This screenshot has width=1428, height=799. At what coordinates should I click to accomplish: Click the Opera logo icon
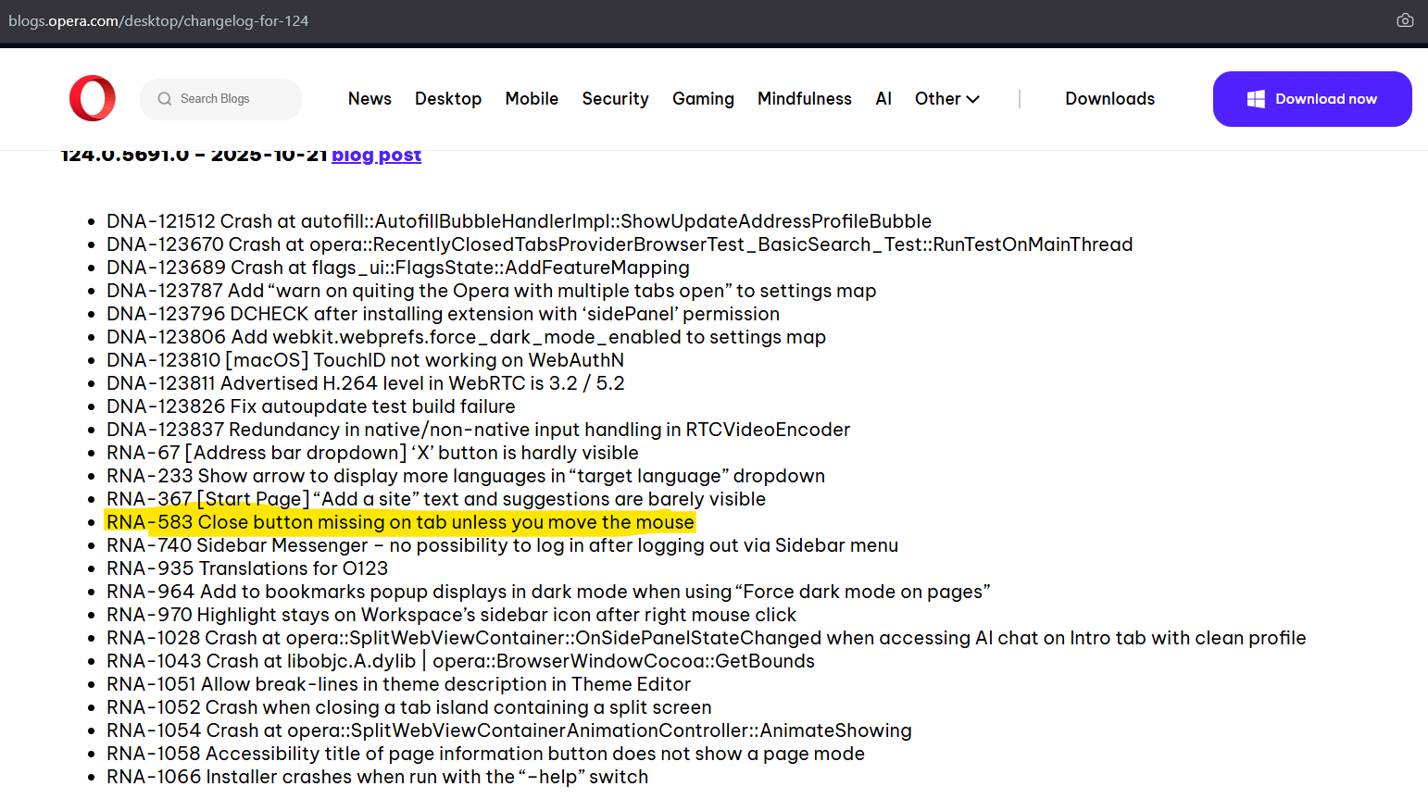pyautogui.click(x=93, y=98)
